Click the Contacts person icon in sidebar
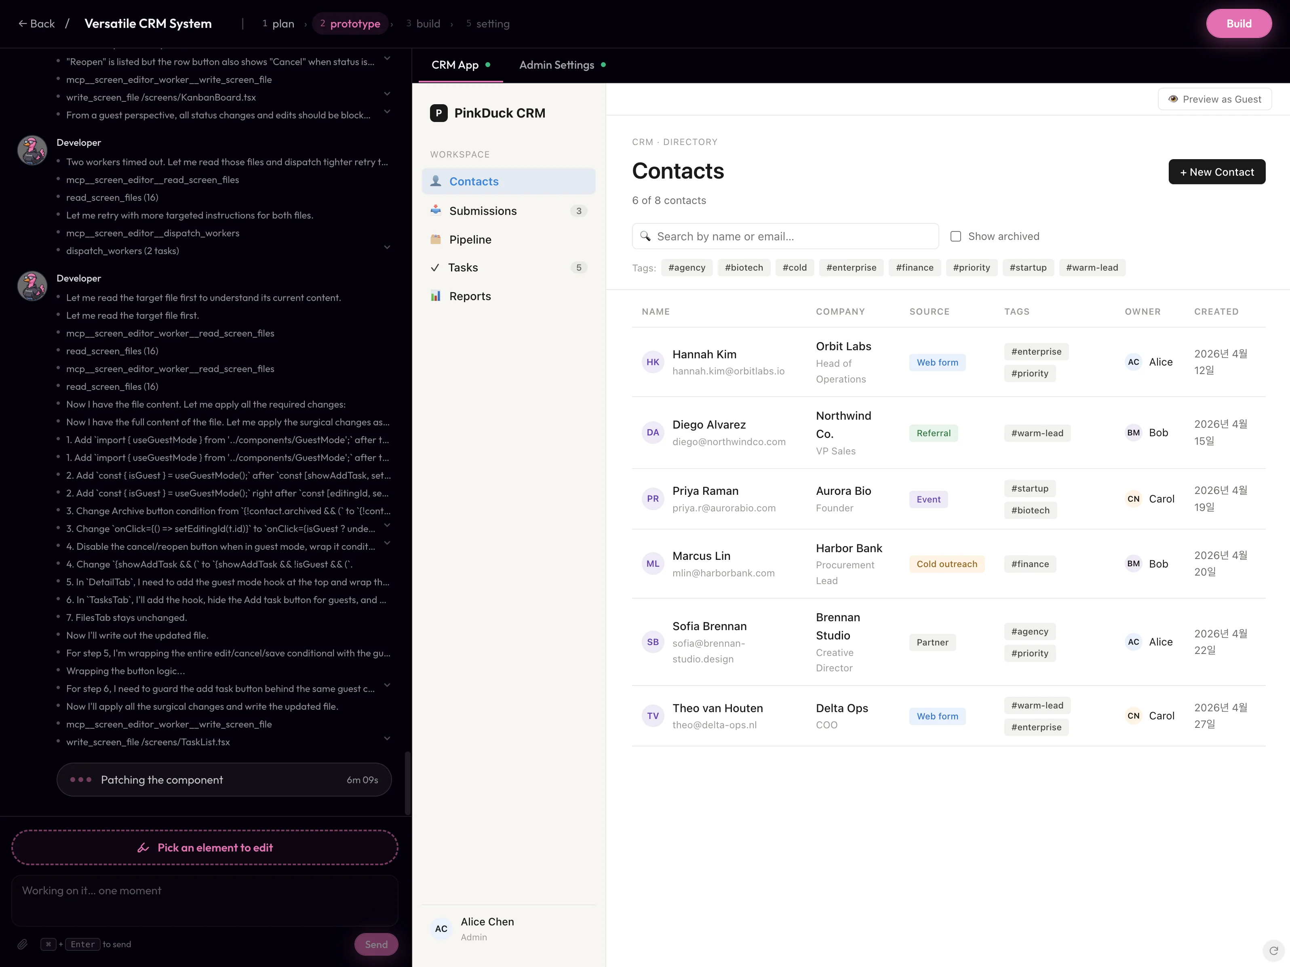The image size is (1290, 967). 436,181
